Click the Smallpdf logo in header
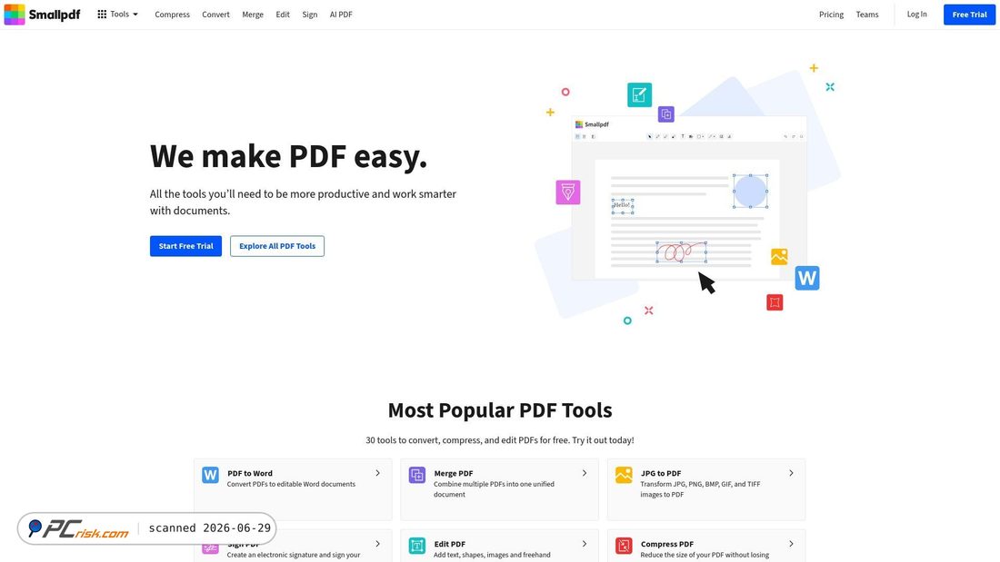The image size is (1000, 562). 42,14
